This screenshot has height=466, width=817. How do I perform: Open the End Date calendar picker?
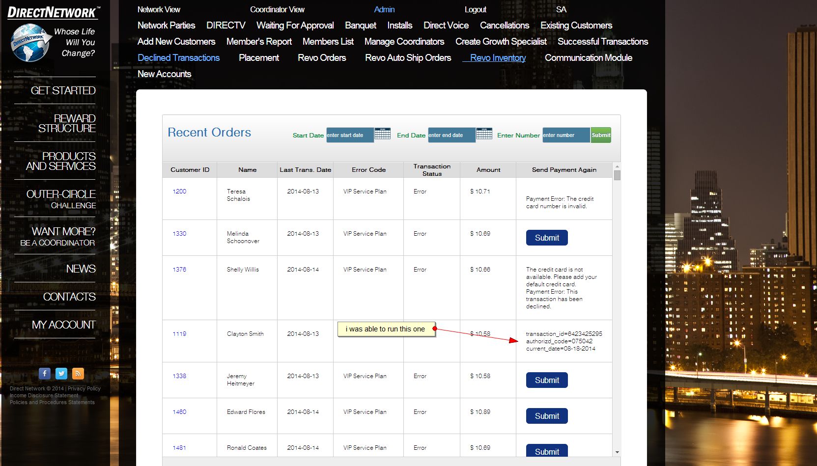point(484,134)
